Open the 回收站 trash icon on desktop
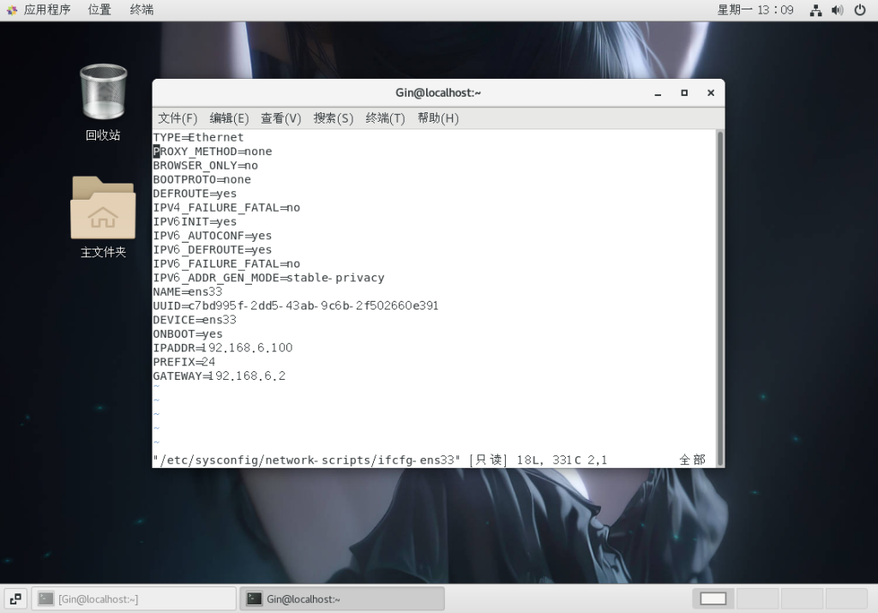 pyautogui.click(x=103, y=93)
